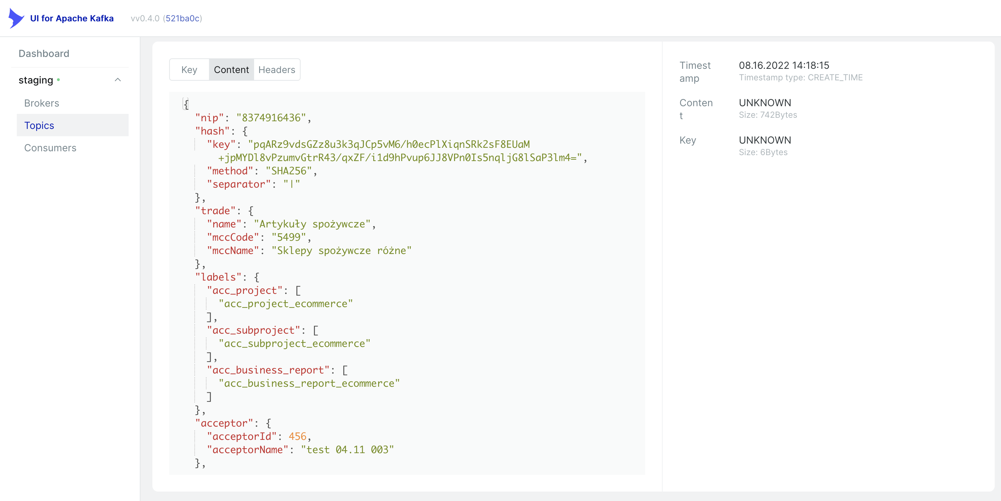Switch to the Key tab
Image resolution: width=1001 pixels, height=501 pixels.
(189, 70)
